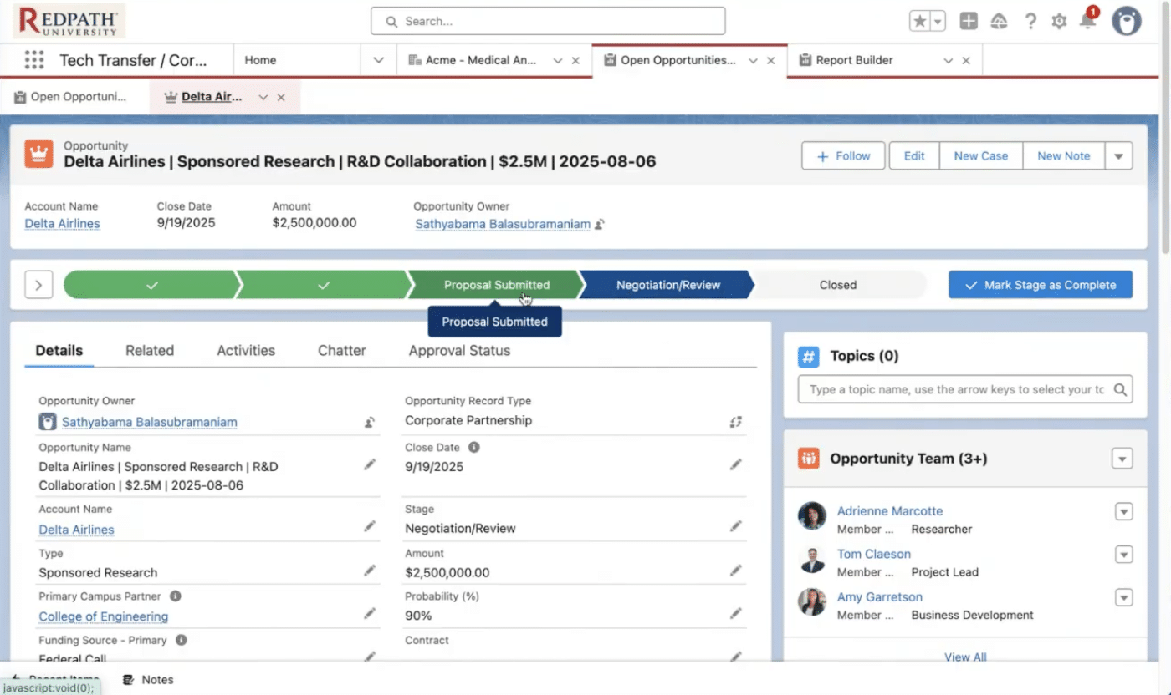Click change owner icon in Details section
The image size is (1171, 695).
coord(370,422)
